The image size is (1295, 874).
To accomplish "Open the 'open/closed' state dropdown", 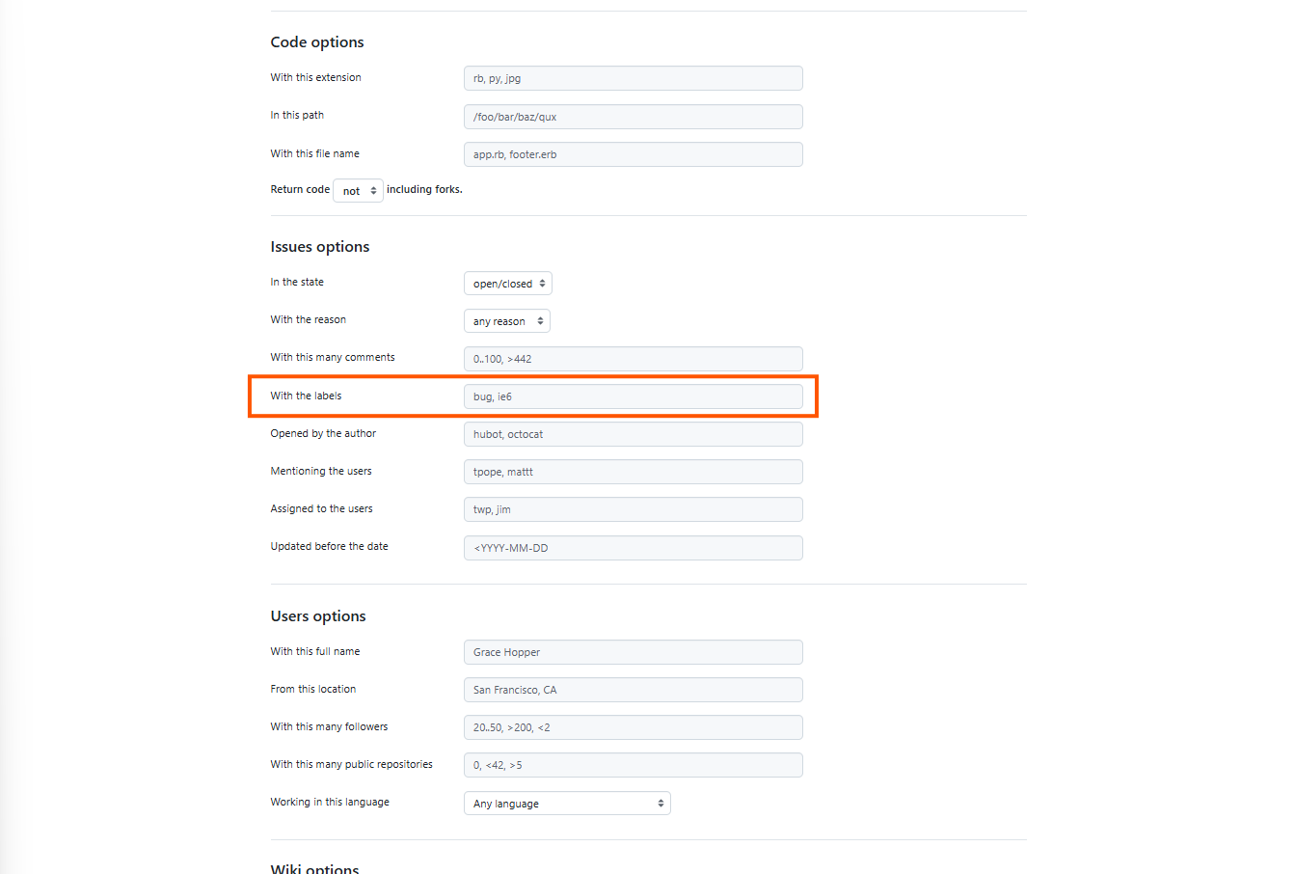I will [508, 284].
